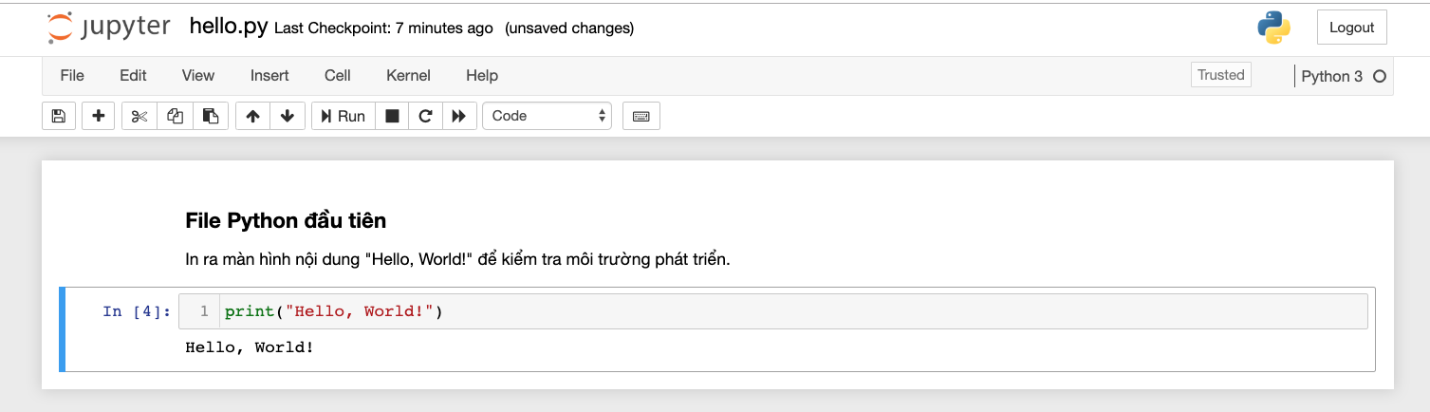
Task: Open the command palette keyboard icon
Action: point(641,116)
